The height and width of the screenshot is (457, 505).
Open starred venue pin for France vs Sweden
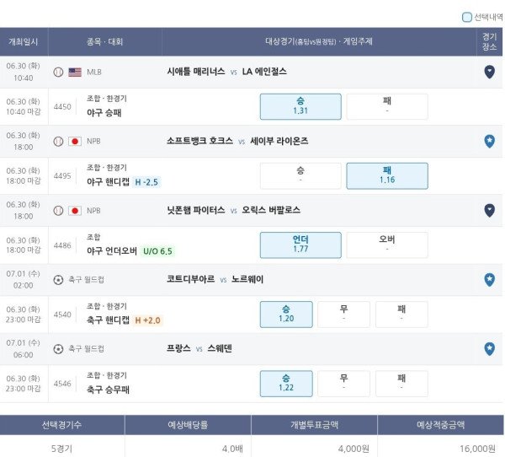pos(489,349)
